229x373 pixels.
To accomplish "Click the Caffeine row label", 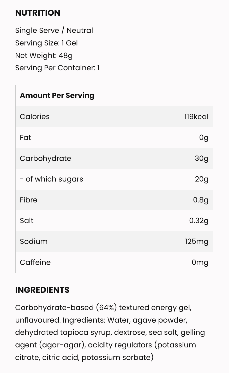I will click(x=35, y=262).
